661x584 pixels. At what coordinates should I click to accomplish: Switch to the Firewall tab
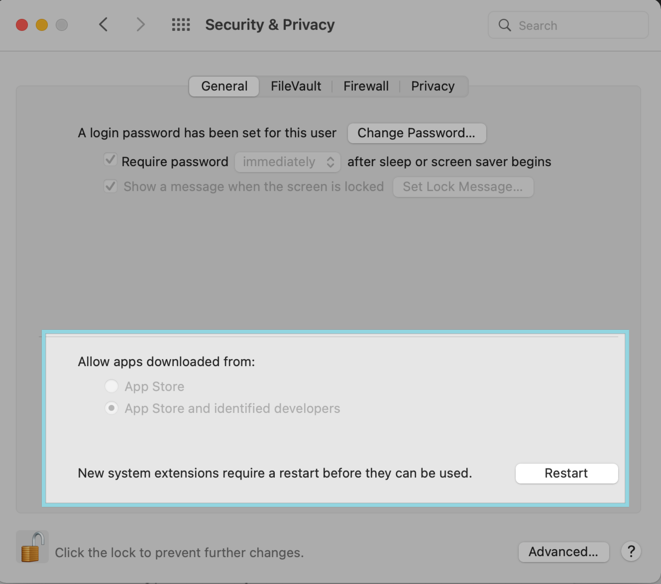pos(366,87)
